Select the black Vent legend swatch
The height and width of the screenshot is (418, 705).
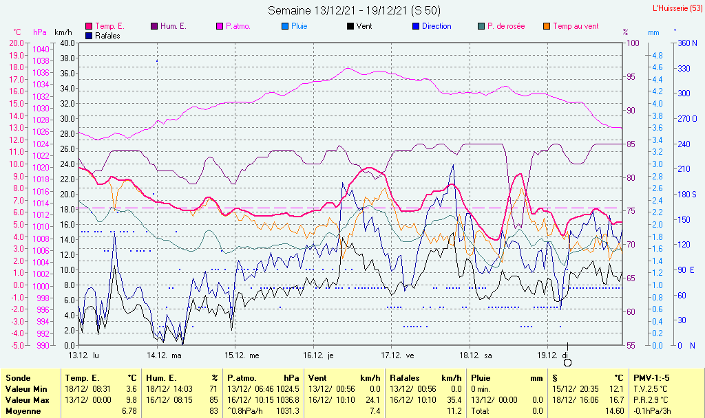tap(350, 27)
